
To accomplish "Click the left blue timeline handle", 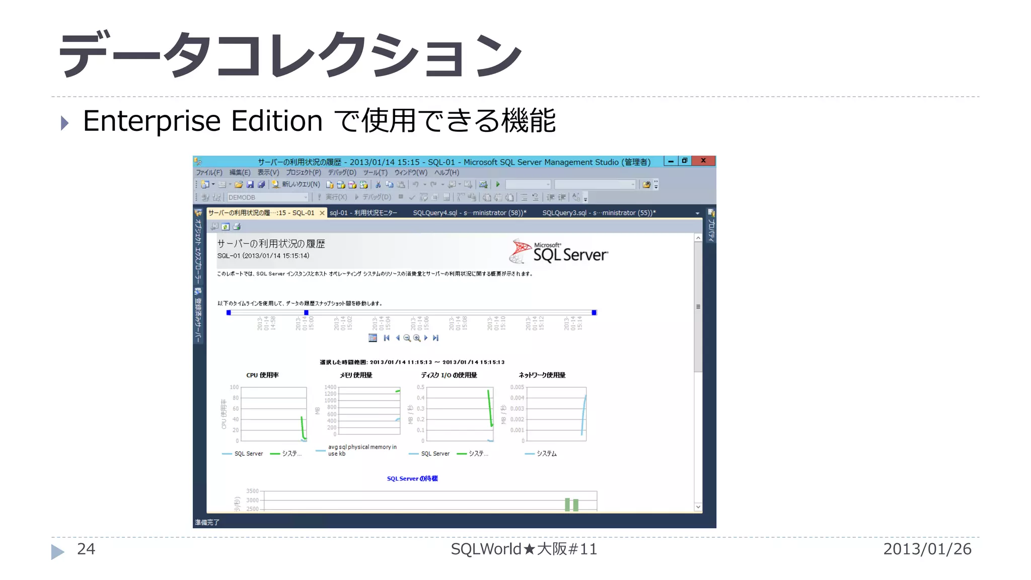I will click(229, 313).
